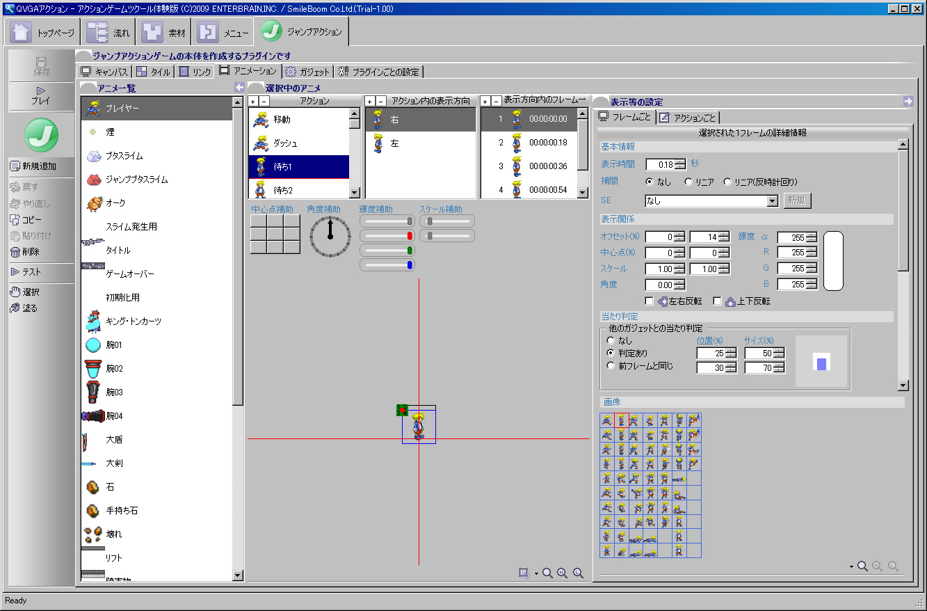
Task: Click the Play (プレイ) button icon
Action: [41, 90]
